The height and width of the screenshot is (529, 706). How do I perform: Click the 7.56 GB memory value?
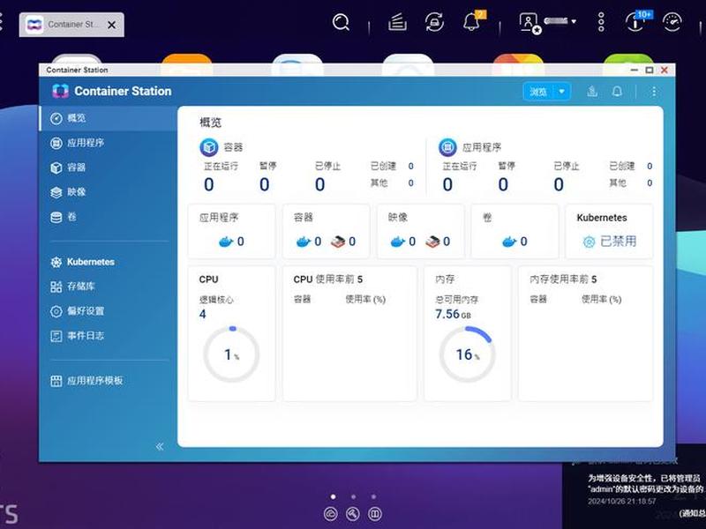(x=453, y=314)
